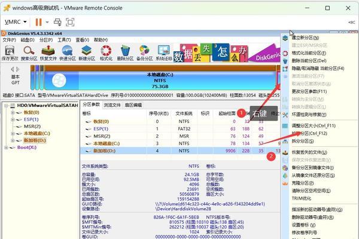
Task: Click the DiskGenius app icon in the title bar
Action: [x=4, y=33]
